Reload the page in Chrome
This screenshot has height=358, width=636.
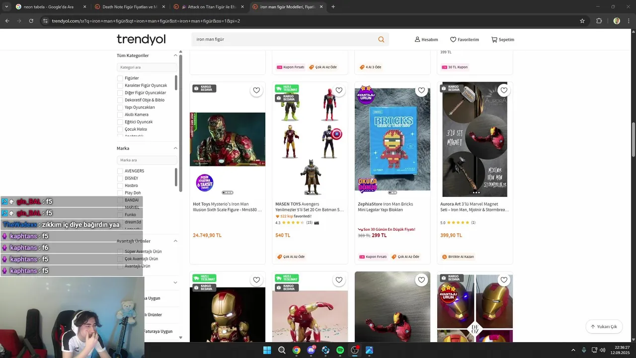pyautogui.click(x=31, y=21)
